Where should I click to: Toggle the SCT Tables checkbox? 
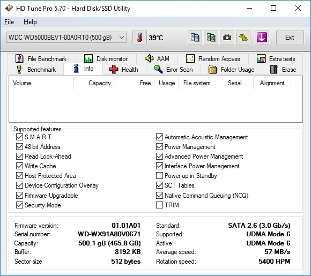(x=159, y=185)
